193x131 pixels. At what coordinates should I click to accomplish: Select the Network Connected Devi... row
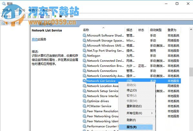pyautogui.click(x=132, y=61)
